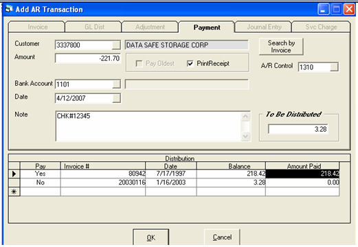
Task: Click the date cell 1/16/2003
Action: click(171, 183)
